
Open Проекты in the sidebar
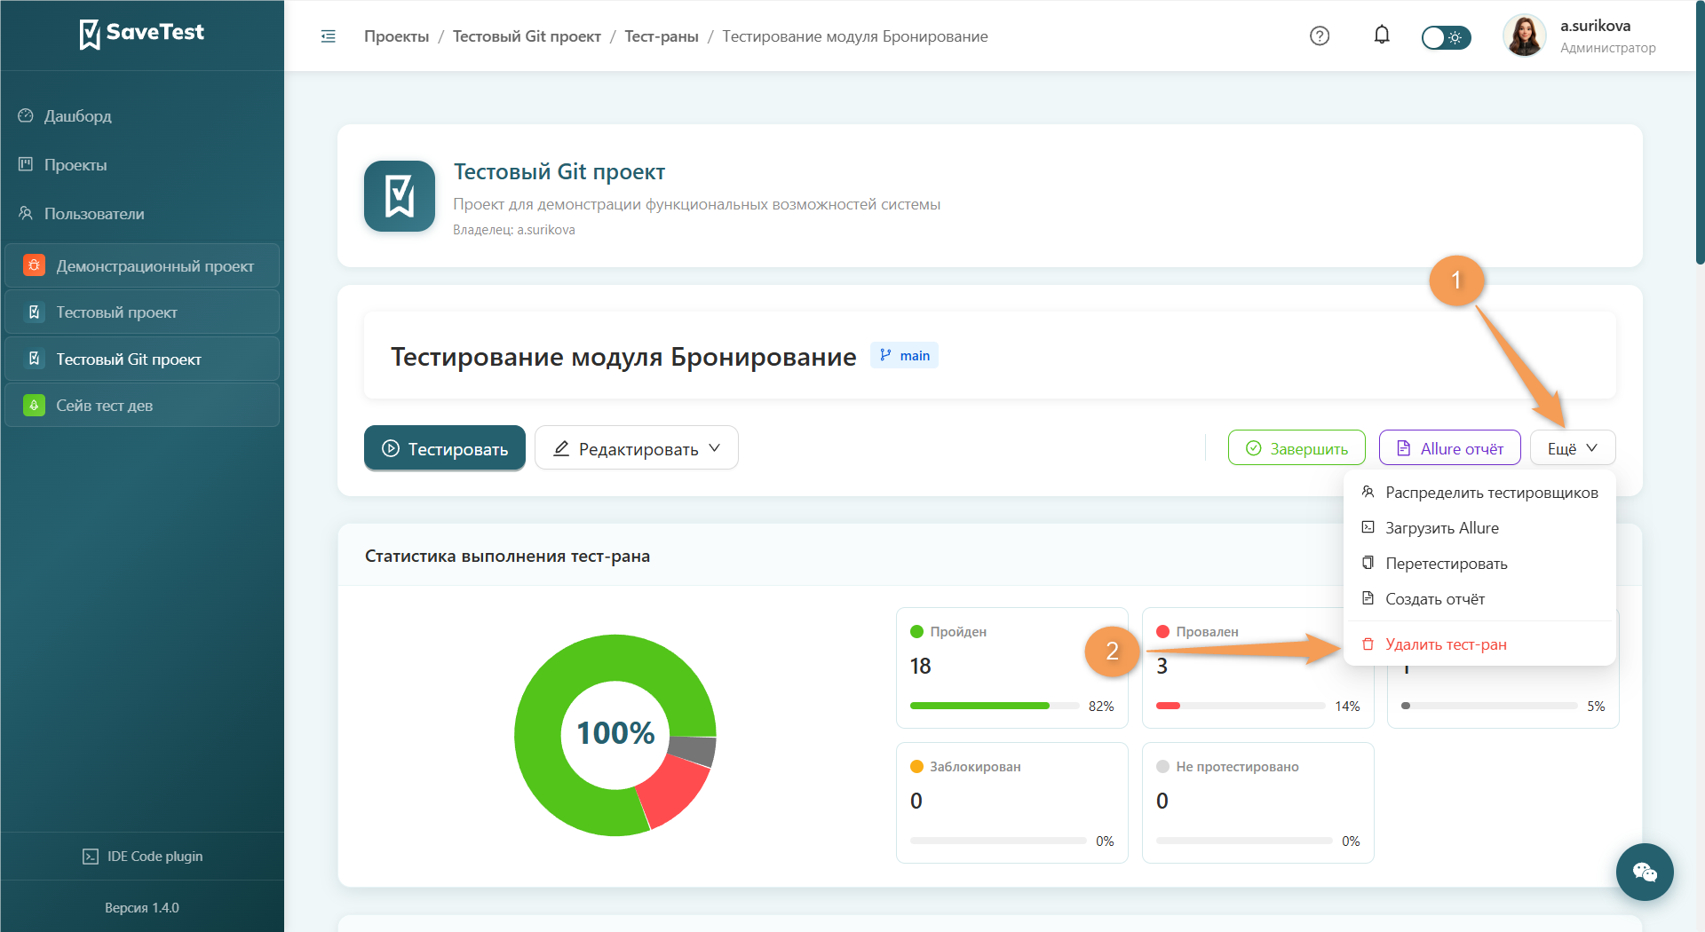pyautogui.click(x=142, y=165)
